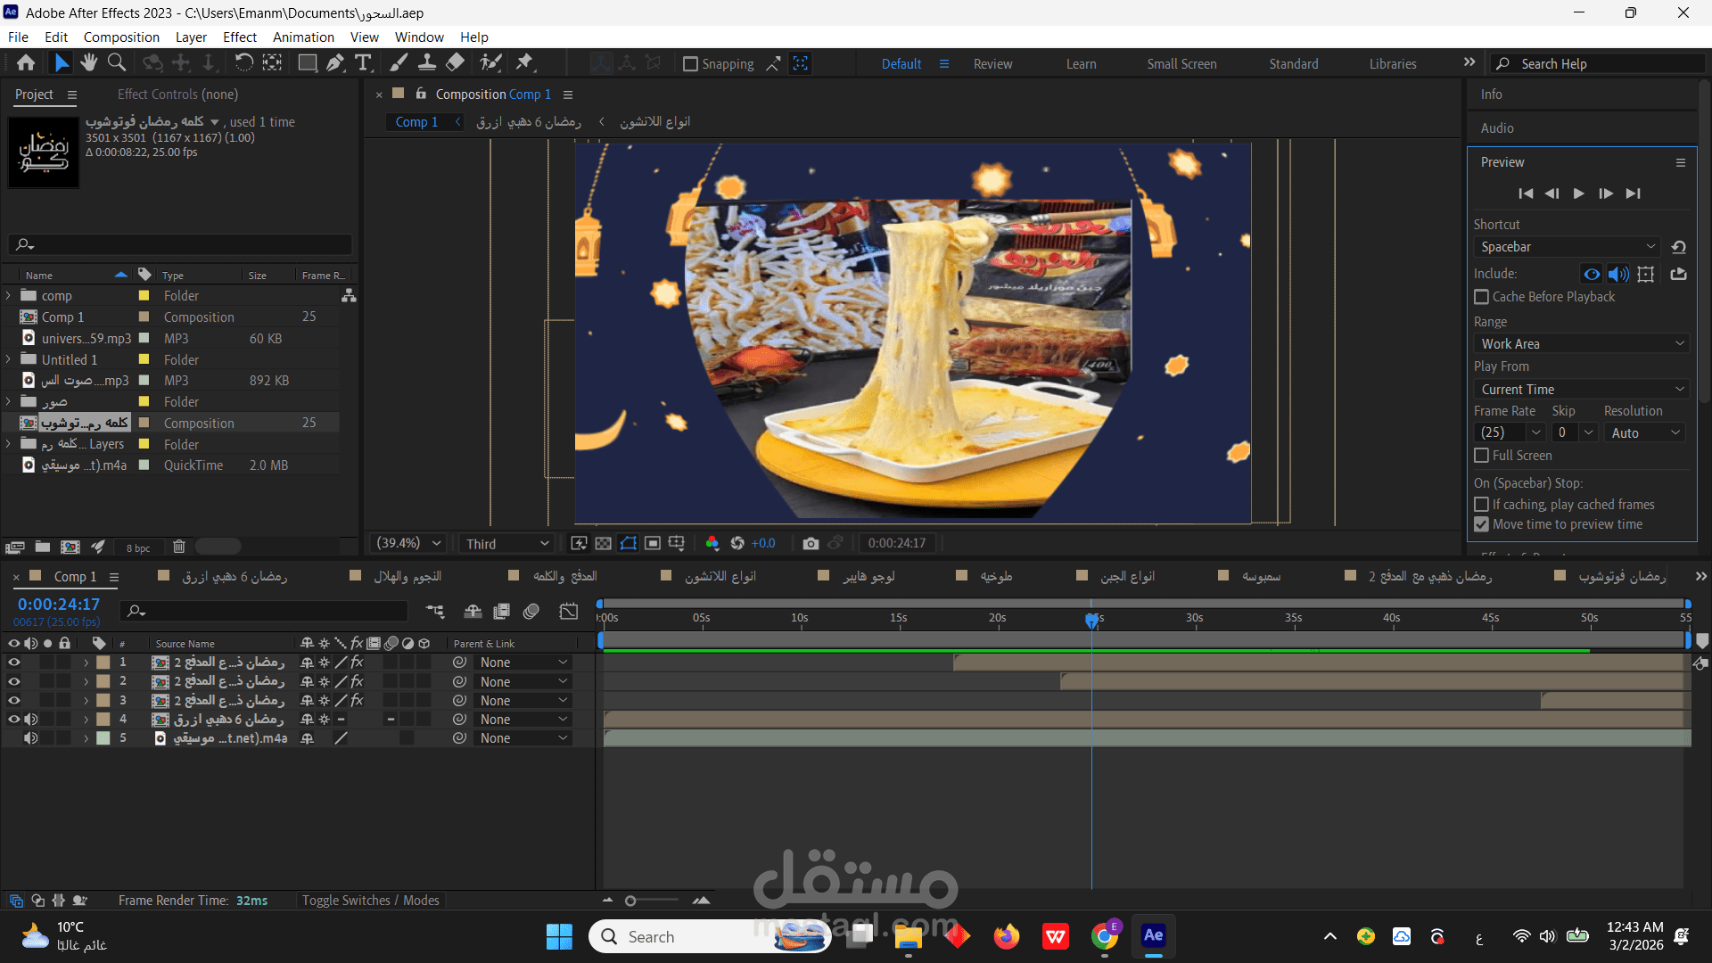Select the Pen tool
1712x963 pixels.
(335, 62)
